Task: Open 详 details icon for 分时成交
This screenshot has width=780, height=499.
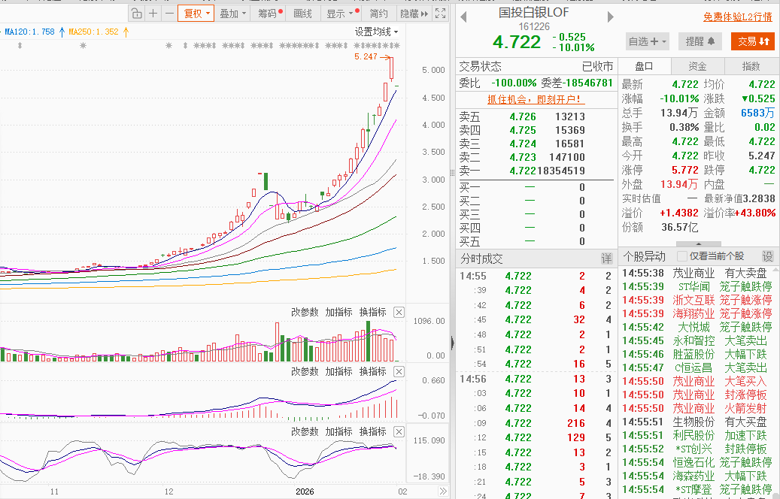Action: pyautogui.click(x=607, y=259)
